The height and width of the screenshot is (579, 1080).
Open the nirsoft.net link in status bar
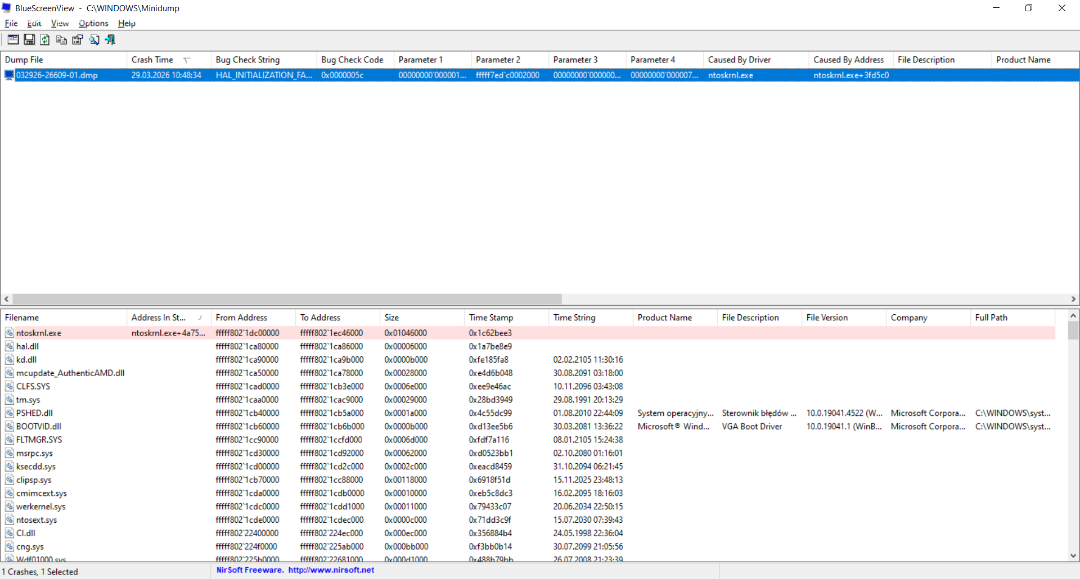click(331, 570)
